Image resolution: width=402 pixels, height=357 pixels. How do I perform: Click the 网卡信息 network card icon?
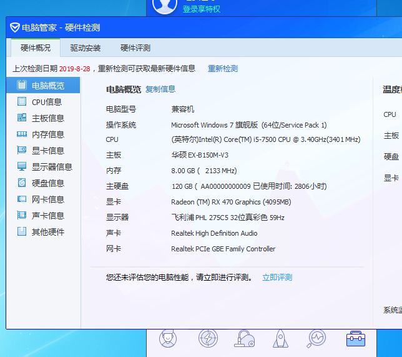[22, 199]
